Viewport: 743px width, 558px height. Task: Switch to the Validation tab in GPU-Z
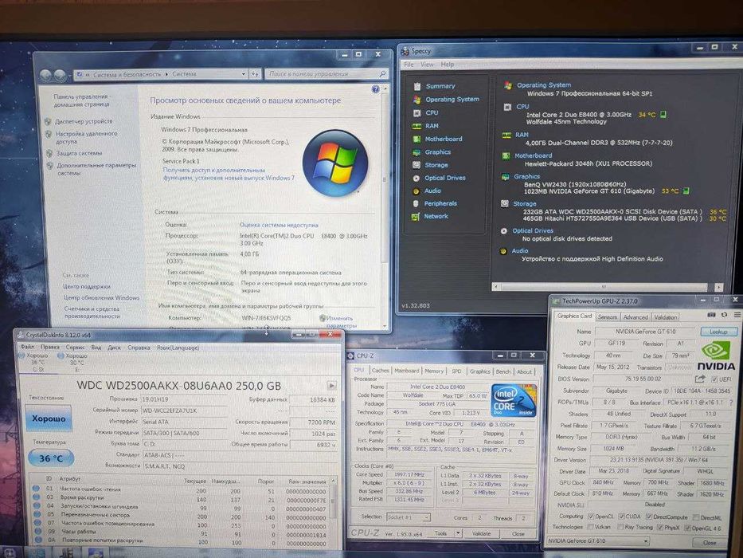tap(665, 317)
